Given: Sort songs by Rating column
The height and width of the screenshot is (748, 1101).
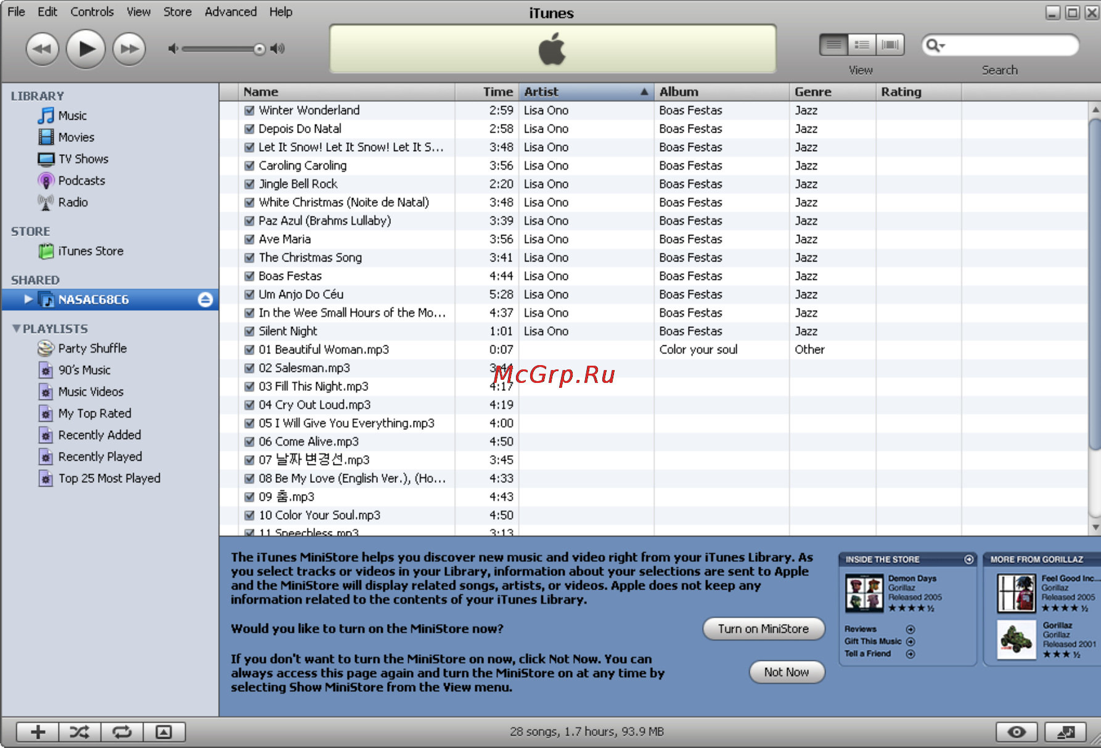Looking at the screenshot, I should pos(919,92).
